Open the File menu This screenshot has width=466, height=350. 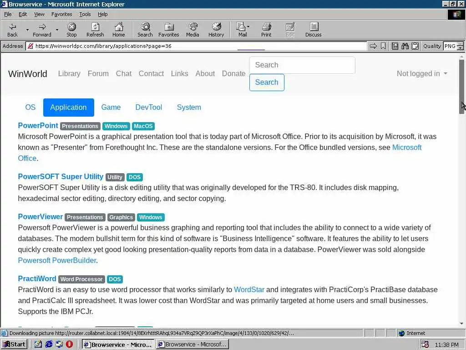[x=8, y=14]
